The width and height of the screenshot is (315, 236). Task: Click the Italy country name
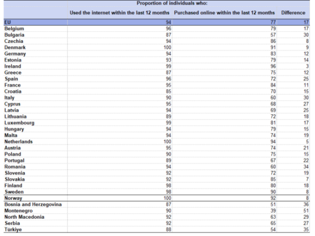click(9, 98)
